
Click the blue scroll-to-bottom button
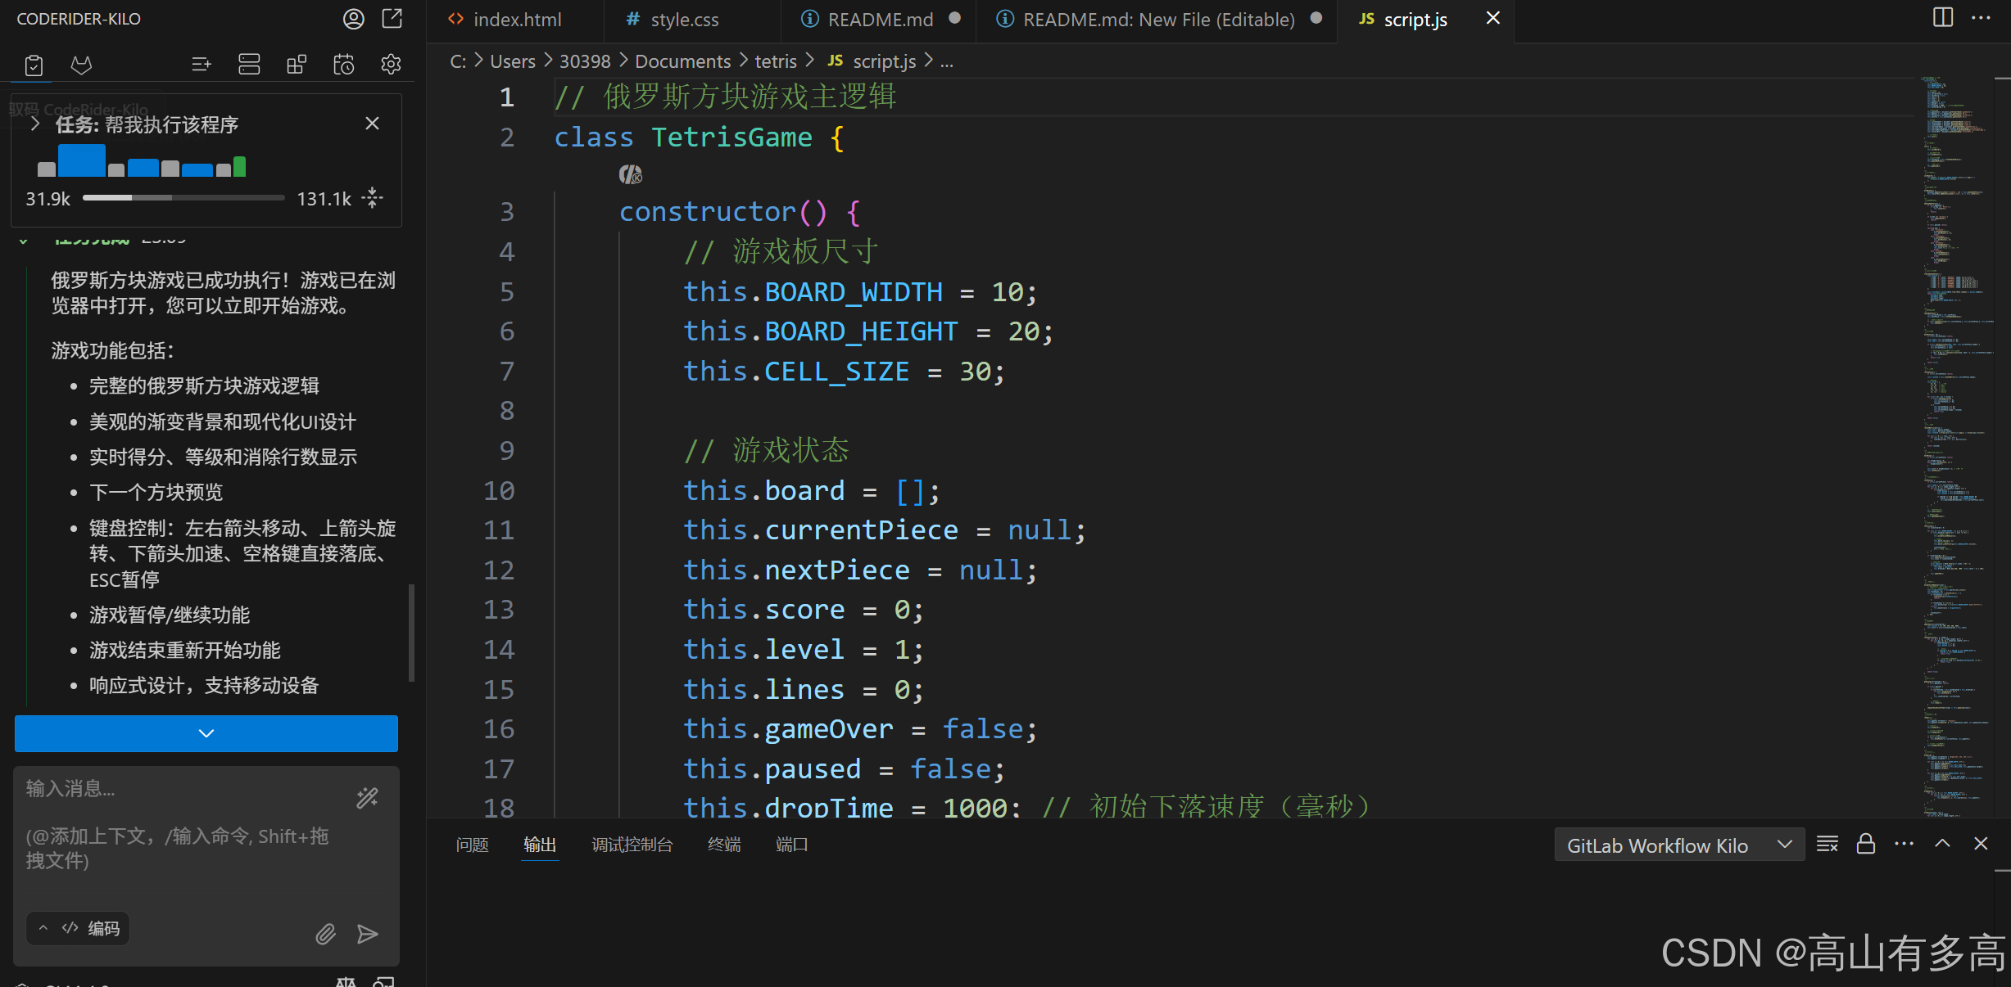pos(206,733)
